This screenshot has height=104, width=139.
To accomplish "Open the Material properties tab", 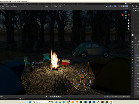I will (132, 76).
